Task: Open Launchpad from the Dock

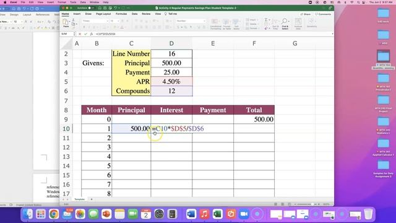Action: (41, 214)
